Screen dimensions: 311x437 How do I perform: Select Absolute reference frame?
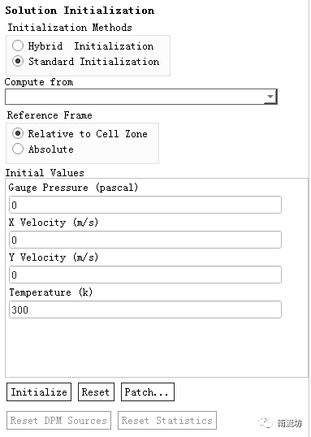click(x=18, y=149)
